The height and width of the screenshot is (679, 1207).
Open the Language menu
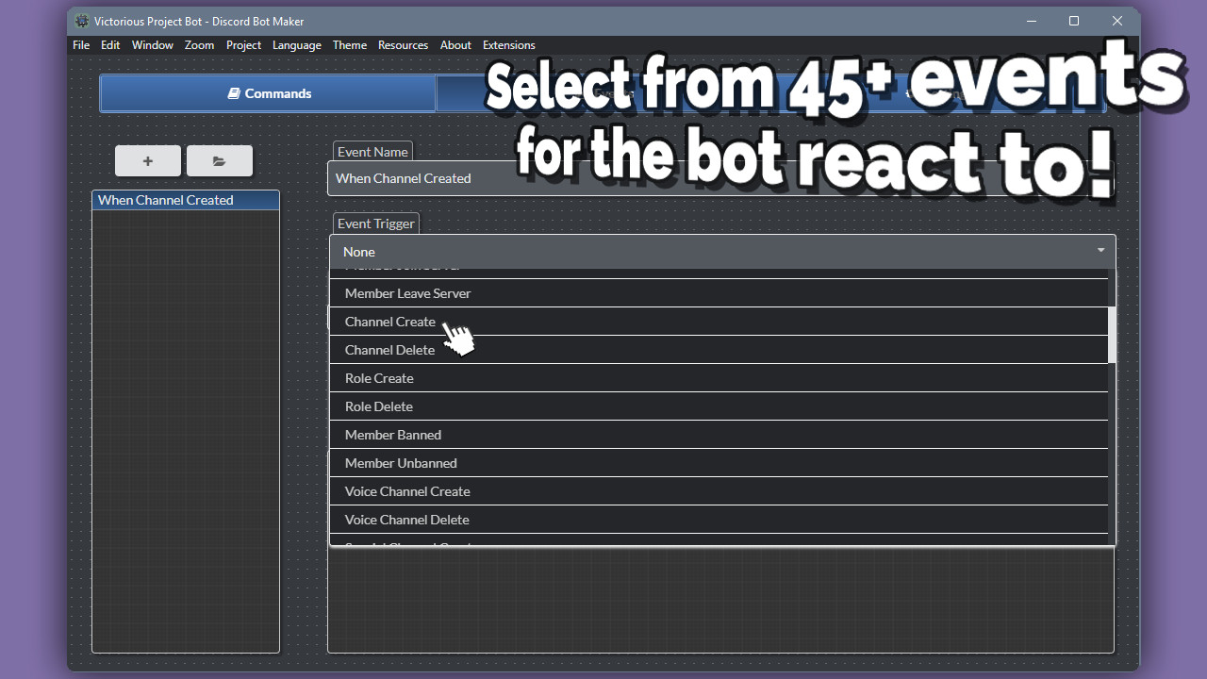click(296, 44)
